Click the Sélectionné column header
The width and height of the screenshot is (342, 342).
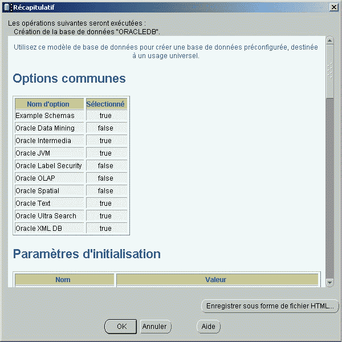105,104
